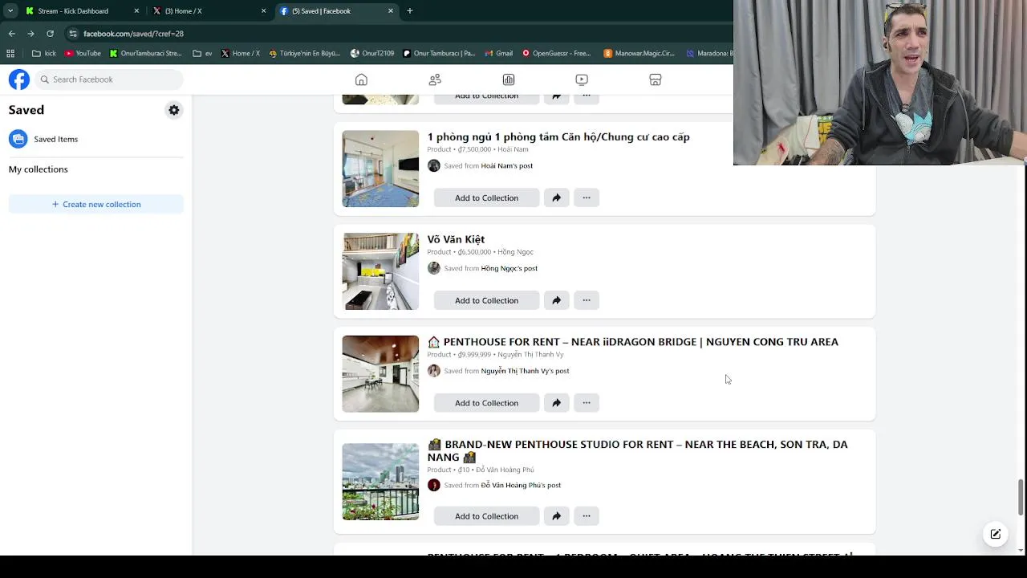Click the Facebook logo
This screenshot has height=578, width=1027.
pos(19,79)
